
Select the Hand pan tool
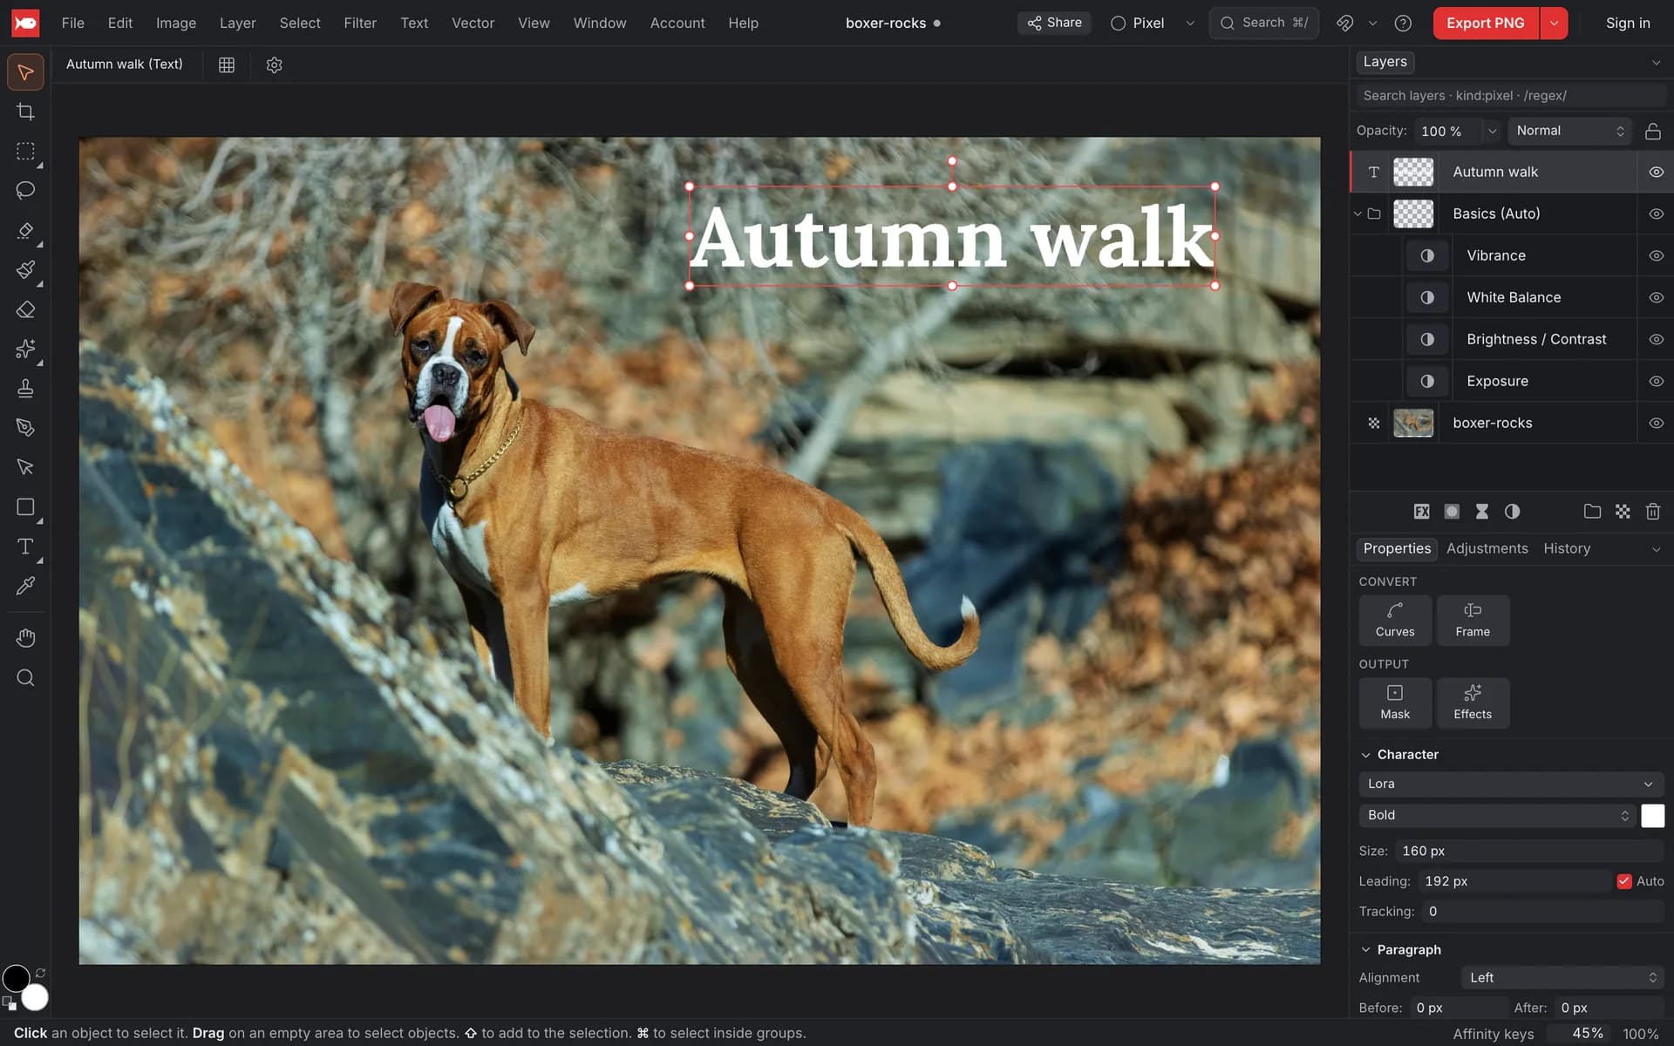coord(25,638)
